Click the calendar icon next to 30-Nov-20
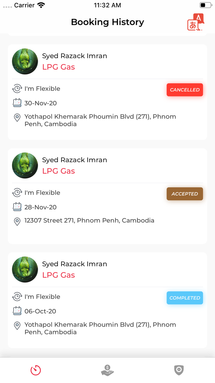Image resolution: width=215 pixels, height=383 pixels. [17, 103]
